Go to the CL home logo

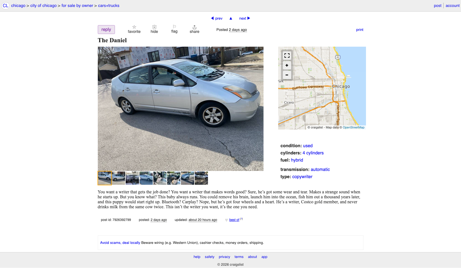click(6, 6)
